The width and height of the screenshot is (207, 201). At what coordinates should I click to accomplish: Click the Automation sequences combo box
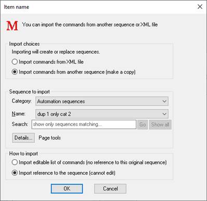click(102, 101)
